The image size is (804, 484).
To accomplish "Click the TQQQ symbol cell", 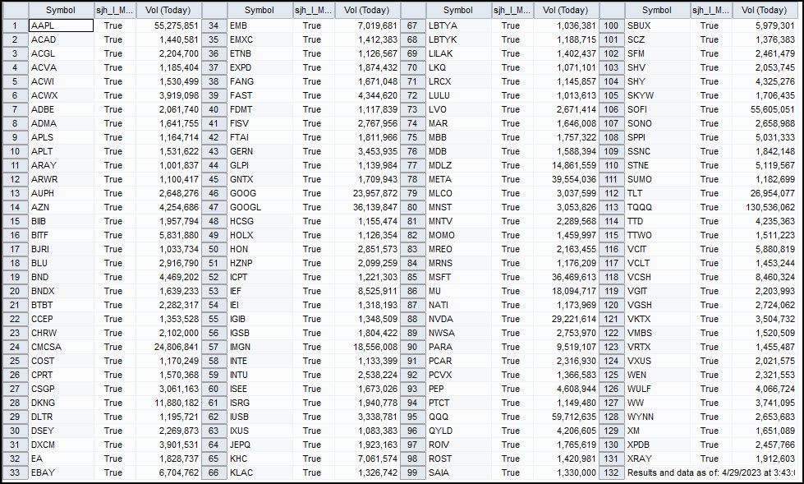I will pos(657,207).
